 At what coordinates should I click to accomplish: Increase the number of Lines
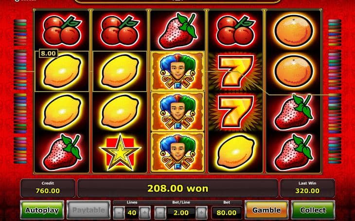(144, 213)
